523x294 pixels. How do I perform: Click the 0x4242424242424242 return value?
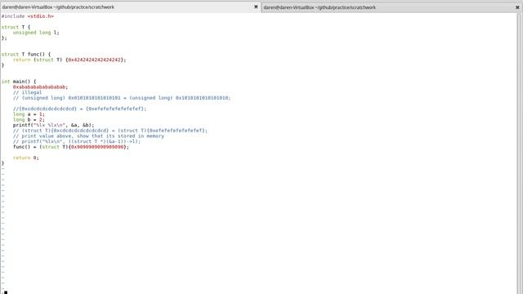(95, 60)
